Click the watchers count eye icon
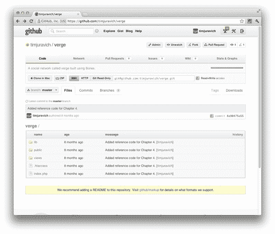275x234 pixels. (x=233, y=44)
